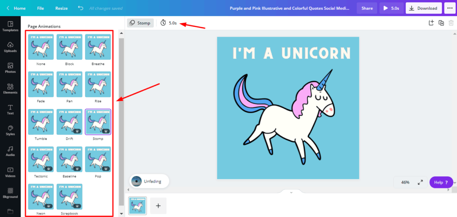Open the Text sidebar panel
Viewport: 457px width, 217px height.
point(10,110)
